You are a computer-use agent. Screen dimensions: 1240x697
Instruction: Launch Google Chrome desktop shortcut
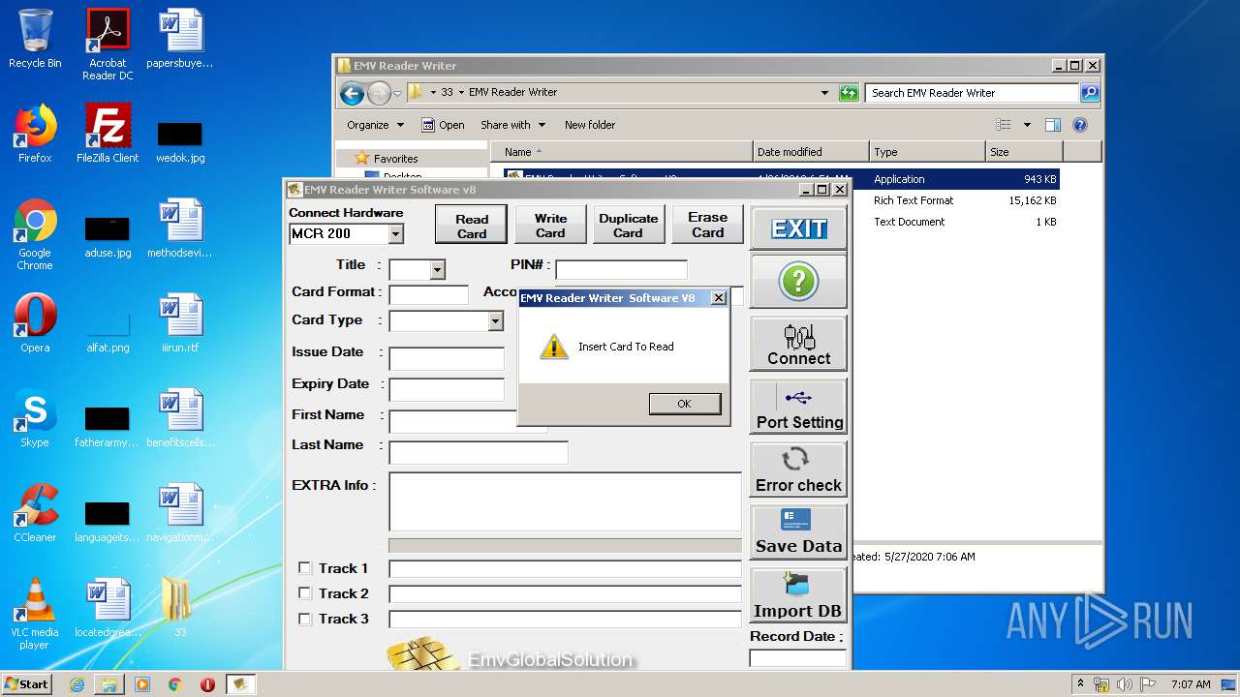(35, 234)
